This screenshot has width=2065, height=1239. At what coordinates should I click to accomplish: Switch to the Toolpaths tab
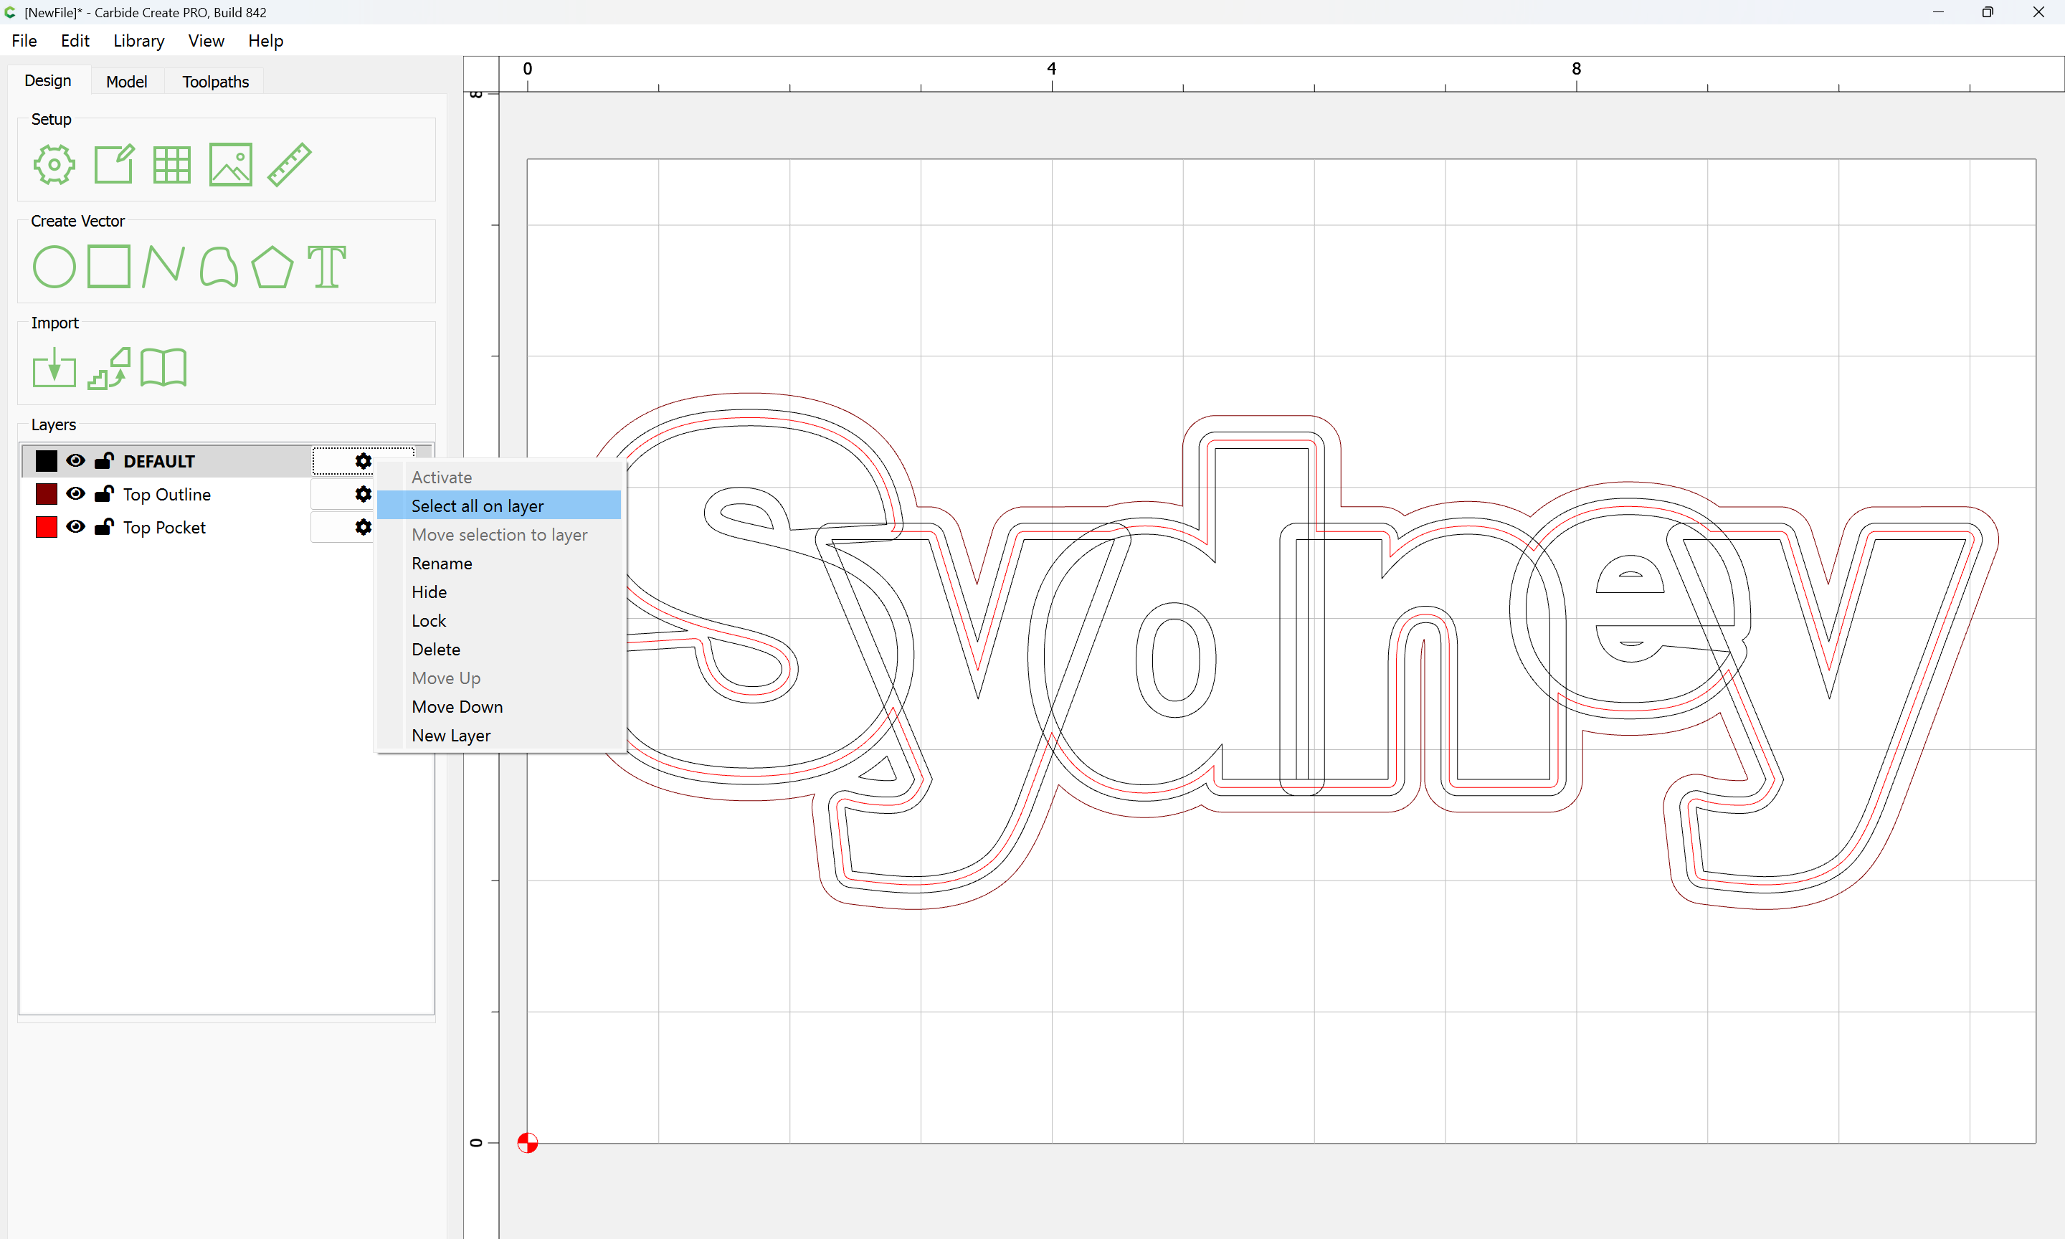point(215,82)
